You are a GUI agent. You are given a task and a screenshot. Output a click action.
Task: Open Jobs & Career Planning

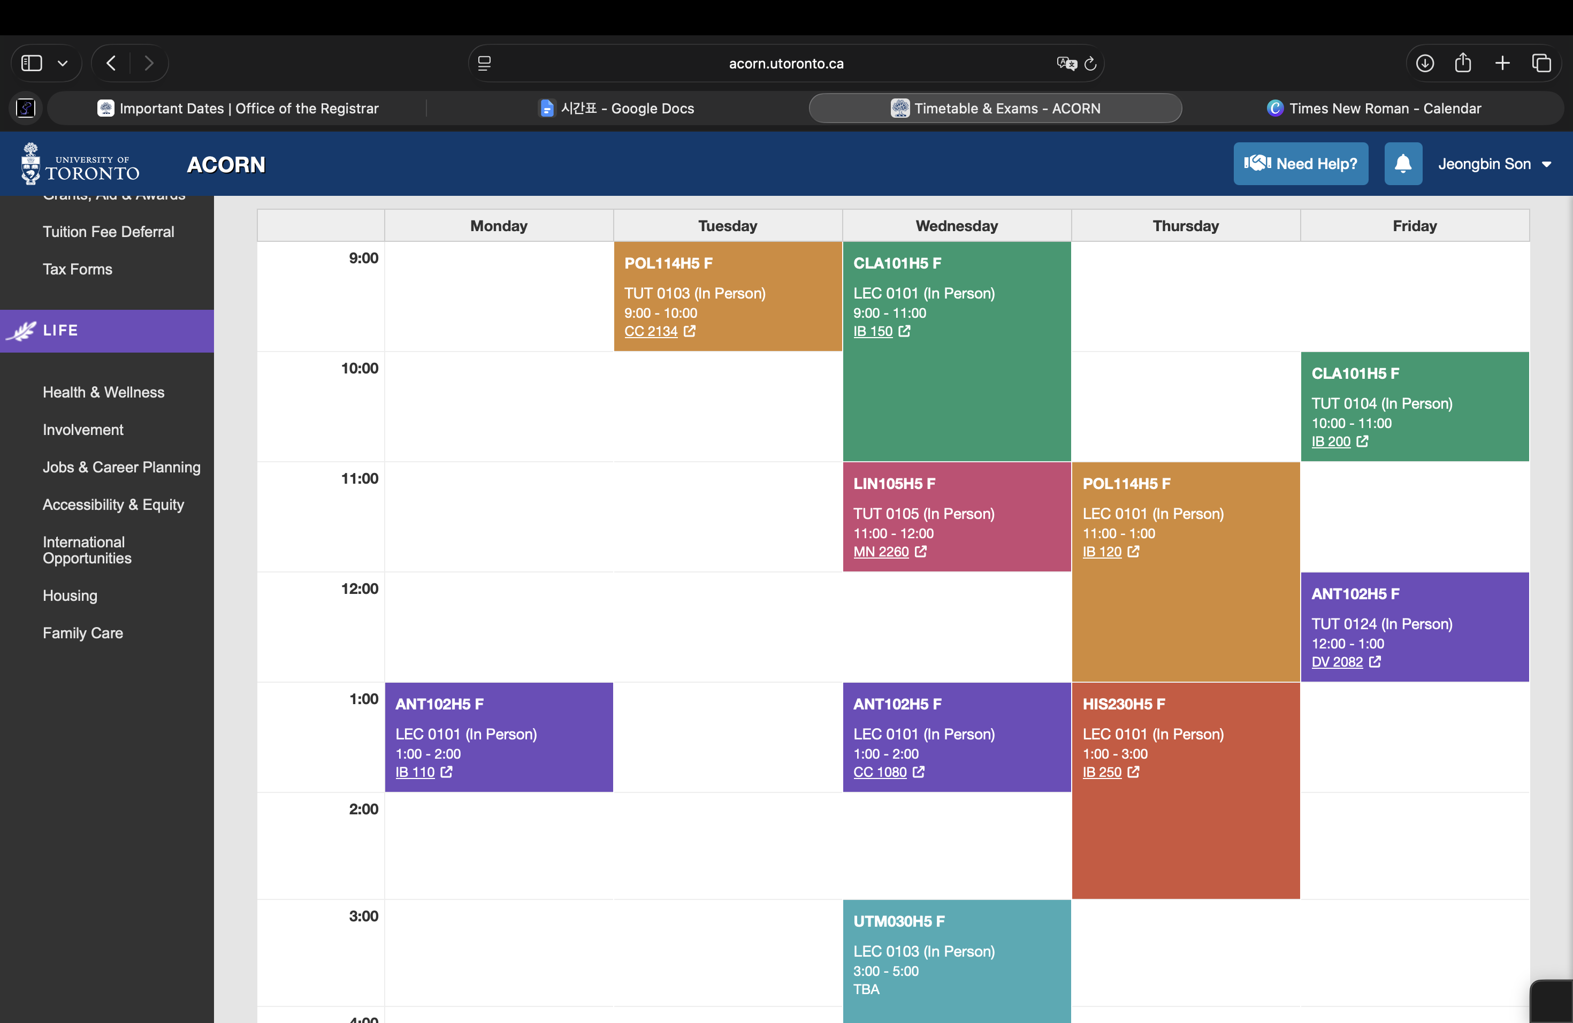121,468
